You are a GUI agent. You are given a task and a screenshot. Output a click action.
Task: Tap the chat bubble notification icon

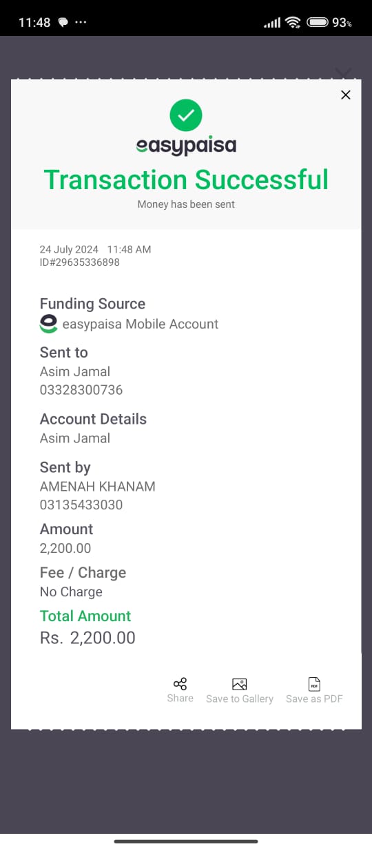[63, 22]
